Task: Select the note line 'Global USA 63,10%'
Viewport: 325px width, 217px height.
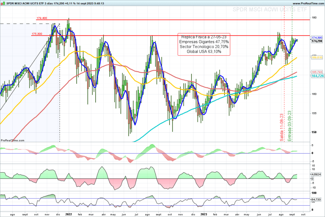Action: [204, 51]
